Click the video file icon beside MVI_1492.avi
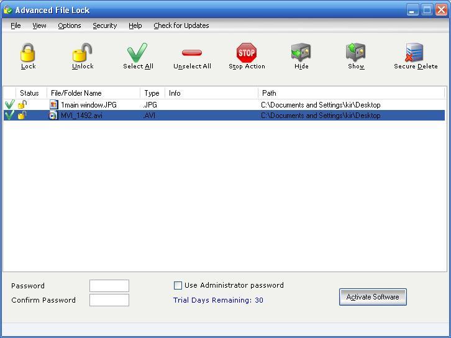This screenshot has width=451, height=338. pos(53,116)
